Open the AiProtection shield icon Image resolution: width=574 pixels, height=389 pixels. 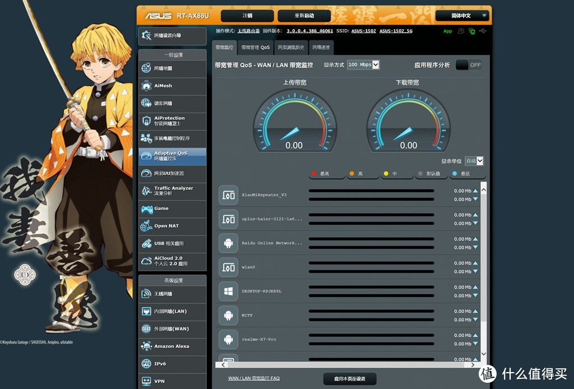click(146, 121)
